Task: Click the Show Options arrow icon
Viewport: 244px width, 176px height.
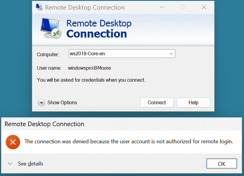Action: 41,103
